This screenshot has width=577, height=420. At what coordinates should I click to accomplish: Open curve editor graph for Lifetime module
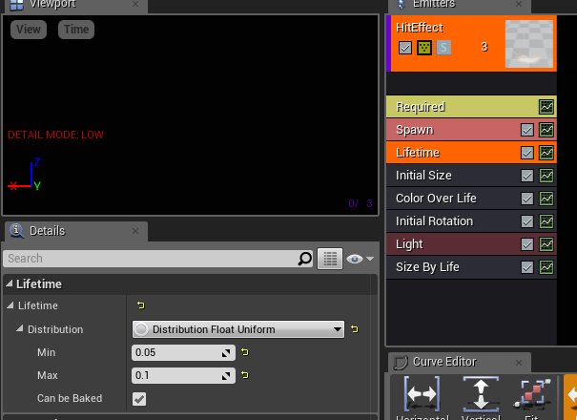point(546,153)
